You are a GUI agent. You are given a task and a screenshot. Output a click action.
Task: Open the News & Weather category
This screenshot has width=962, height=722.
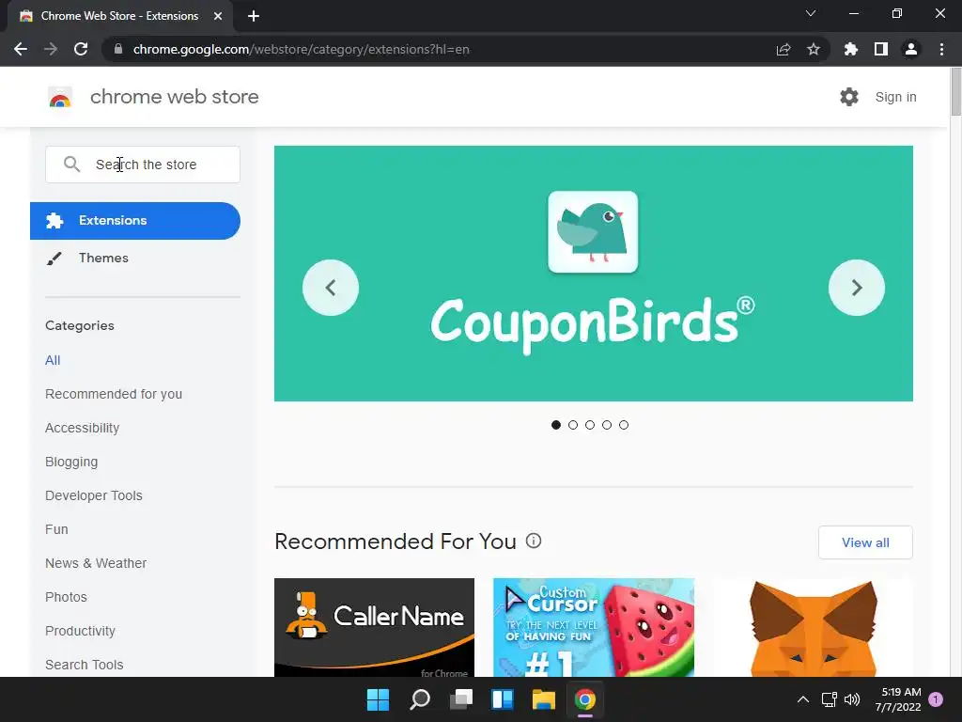pos(96,563)
